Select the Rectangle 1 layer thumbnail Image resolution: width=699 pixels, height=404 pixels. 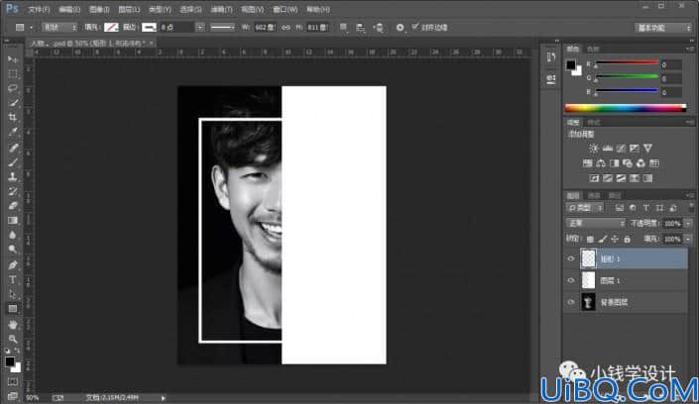pos(588,258)
